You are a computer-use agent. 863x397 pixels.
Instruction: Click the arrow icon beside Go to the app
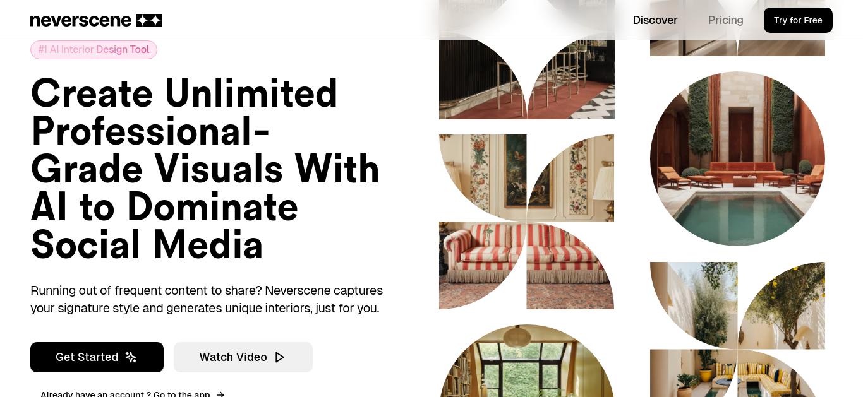(x=220, y=394)
